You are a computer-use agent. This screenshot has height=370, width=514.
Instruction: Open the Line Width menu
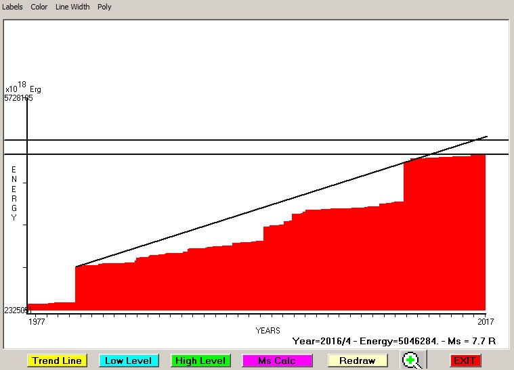point(72,7)
